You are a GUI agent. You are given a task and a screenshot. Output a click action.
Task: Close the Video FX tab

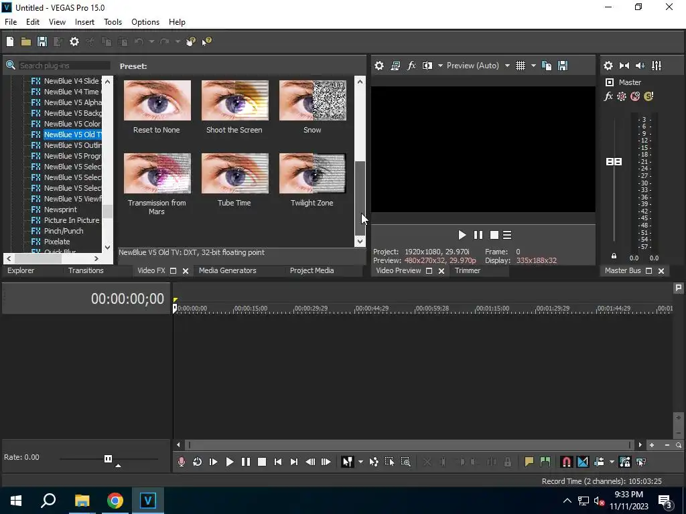point(186,271)
